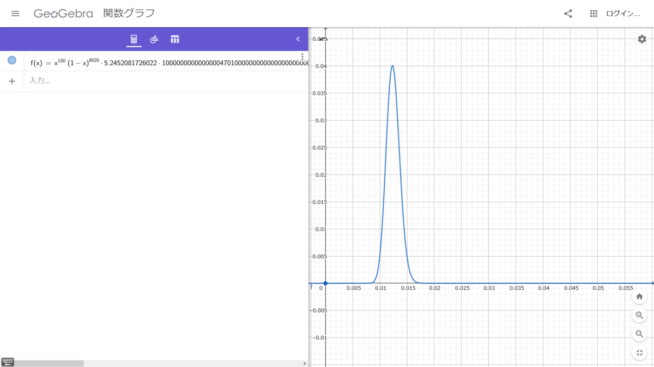This screenshot has height=367, width=654.
Task: Switch to the Algebra calculator tab
Action: click(x=134, y=39)
